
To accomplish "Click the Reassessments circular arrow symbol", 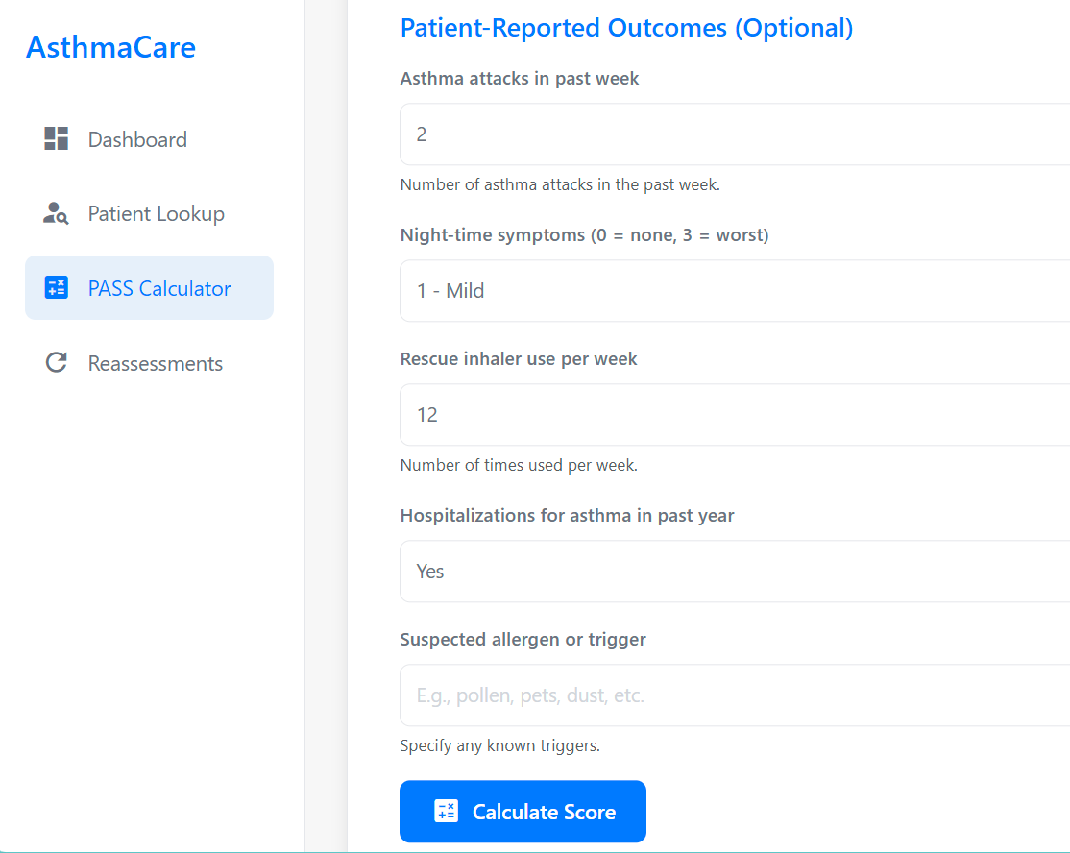I will tap(56, 361).
